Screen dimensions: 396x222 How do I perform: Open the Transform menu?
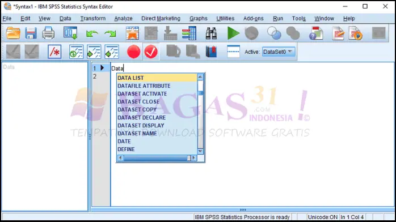pos(93,18)
